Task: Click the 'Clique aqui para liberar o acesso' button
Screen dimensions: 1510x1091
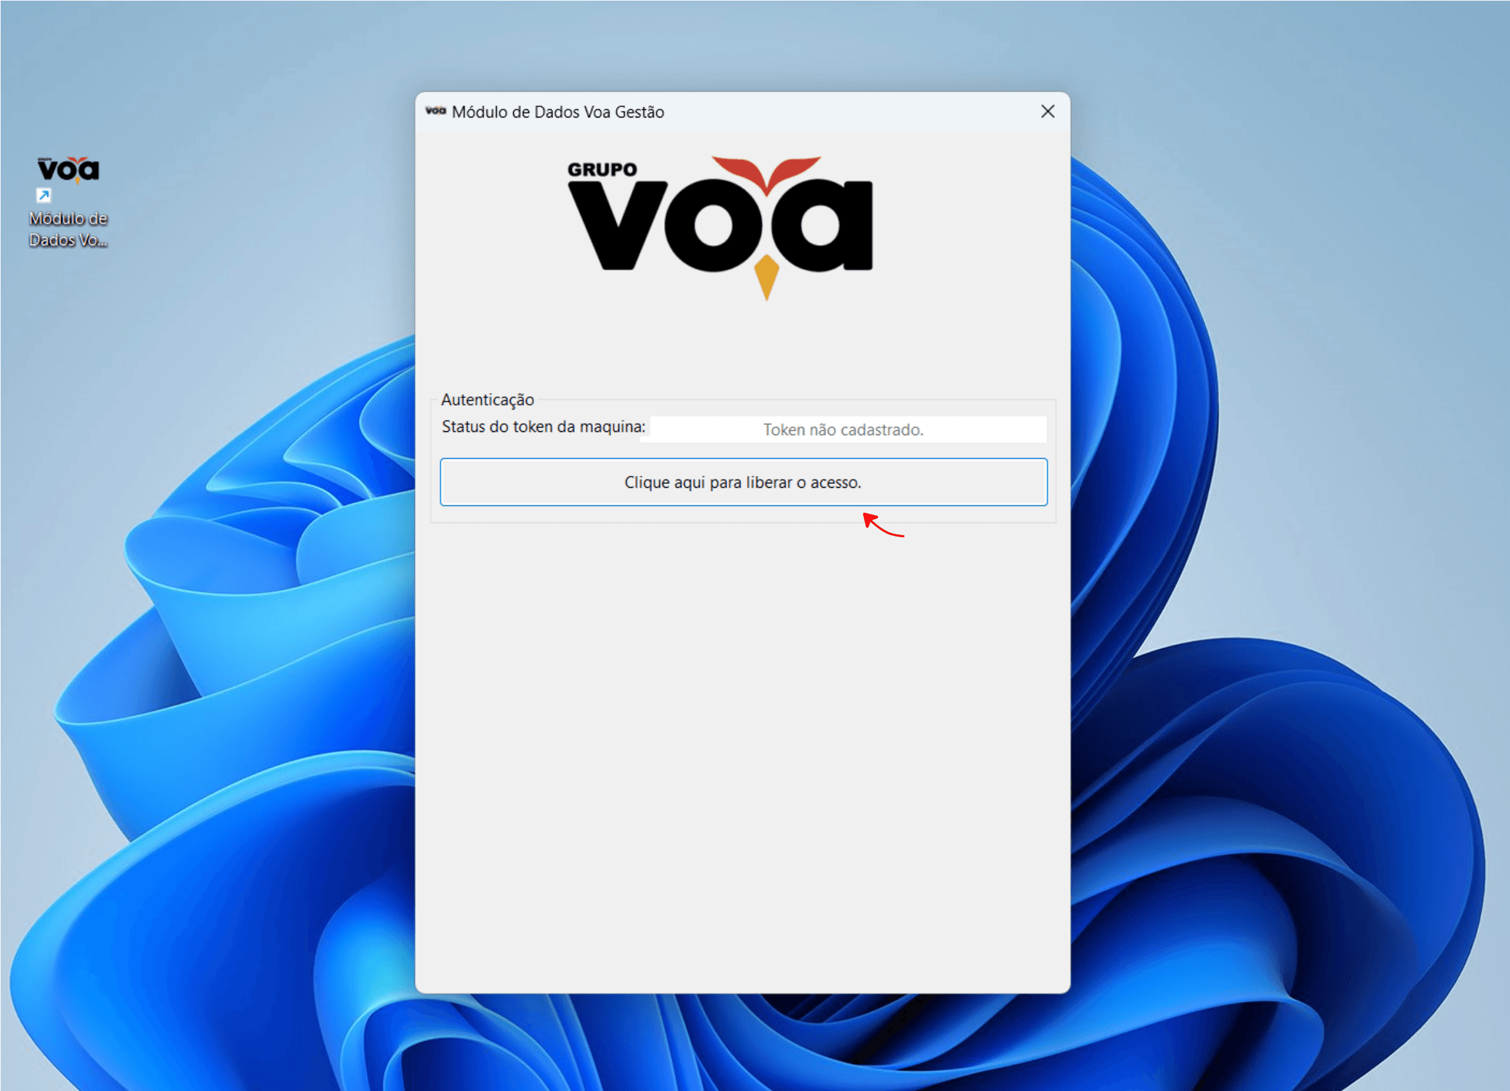Action: (x=743, y=483)
